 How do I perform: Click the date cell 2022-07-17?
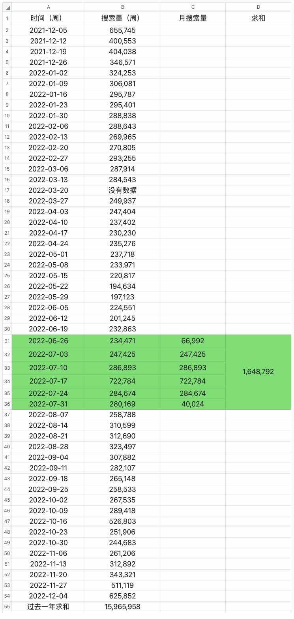click(49, 381)
